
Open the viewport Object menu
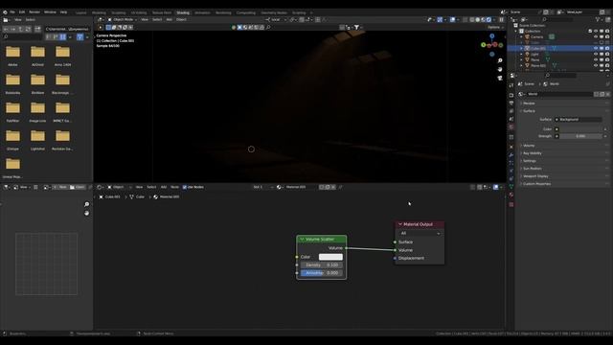click(181, 19)
